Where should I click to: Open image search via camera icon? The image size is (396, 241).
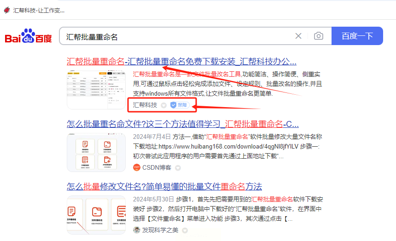click(x=319, y=36)
